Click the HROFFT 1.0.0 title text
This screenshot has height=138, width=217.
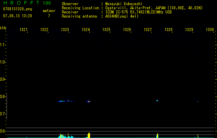click(27, 3)
